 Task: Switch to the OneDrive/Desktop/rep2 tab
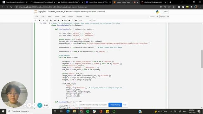click(x=154, y=2)
